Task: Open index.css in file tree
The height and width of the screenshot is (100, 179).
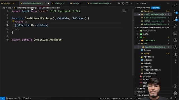Action: (153, 60)
